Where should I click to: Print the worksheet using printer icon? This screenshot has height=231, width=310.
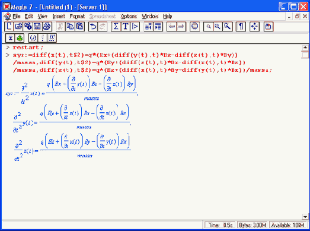(47, 27)
